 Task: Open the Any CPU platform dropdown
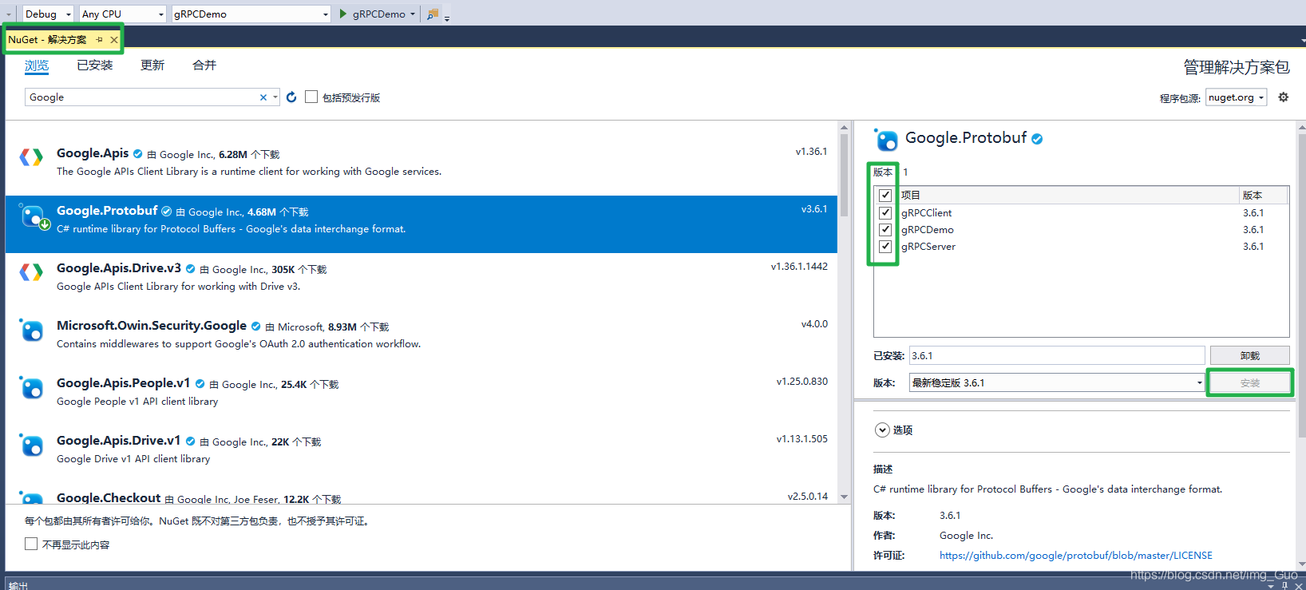123,14
